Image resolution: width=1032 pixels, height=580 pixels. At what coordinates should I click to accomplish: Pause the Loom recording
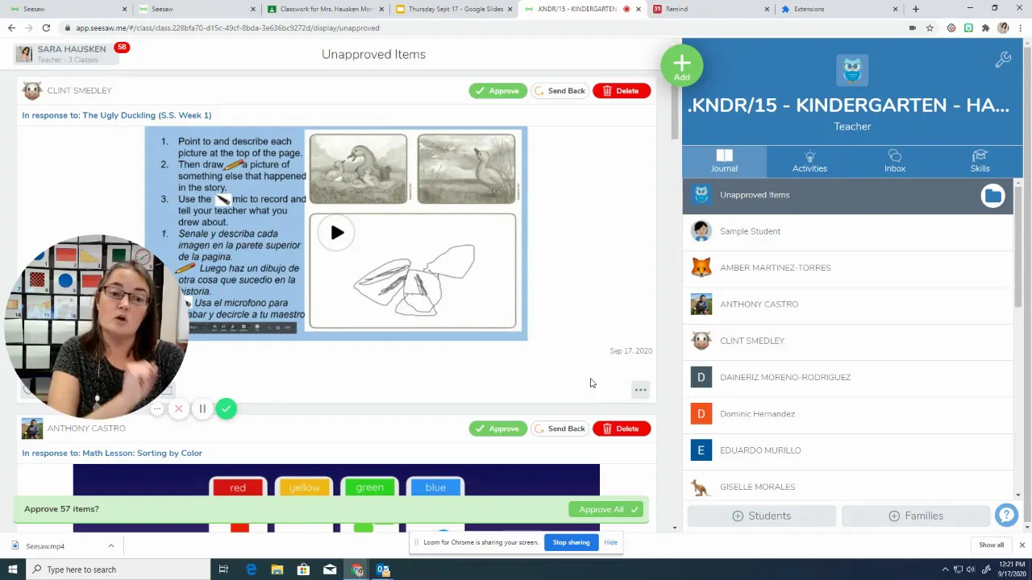[202, 409]
